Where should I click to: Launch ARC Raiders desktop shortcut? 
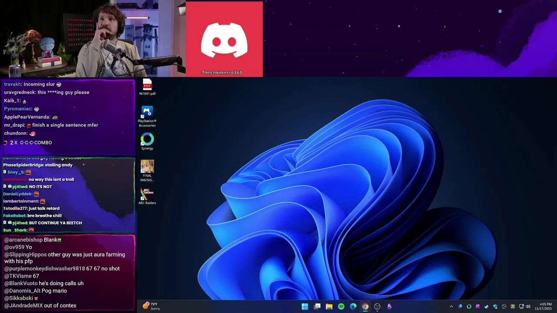tap(147, 196)
